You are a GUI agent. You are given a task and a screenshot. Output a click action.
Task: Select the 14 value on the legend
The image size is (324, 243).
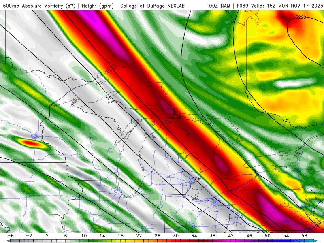102,236
